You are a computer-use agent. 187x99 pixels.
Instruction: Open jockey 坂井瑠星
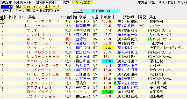83,66
